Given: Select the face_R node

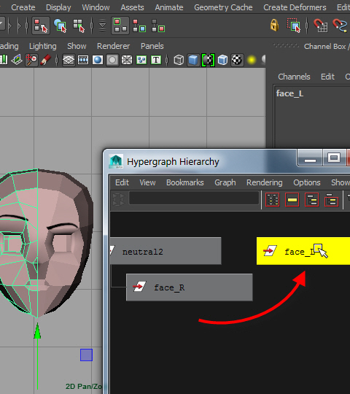Looking at the screenshot, I should point(190,287).
